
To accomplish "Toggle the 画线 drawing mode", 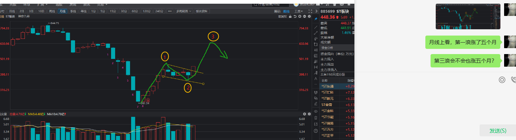I will click(286, 11).
